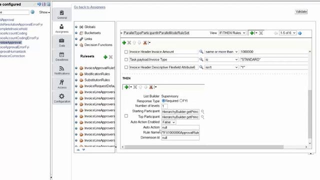Open the Top Participant search magnifier
Screen dimensions: 320x180
click(202, 117)
